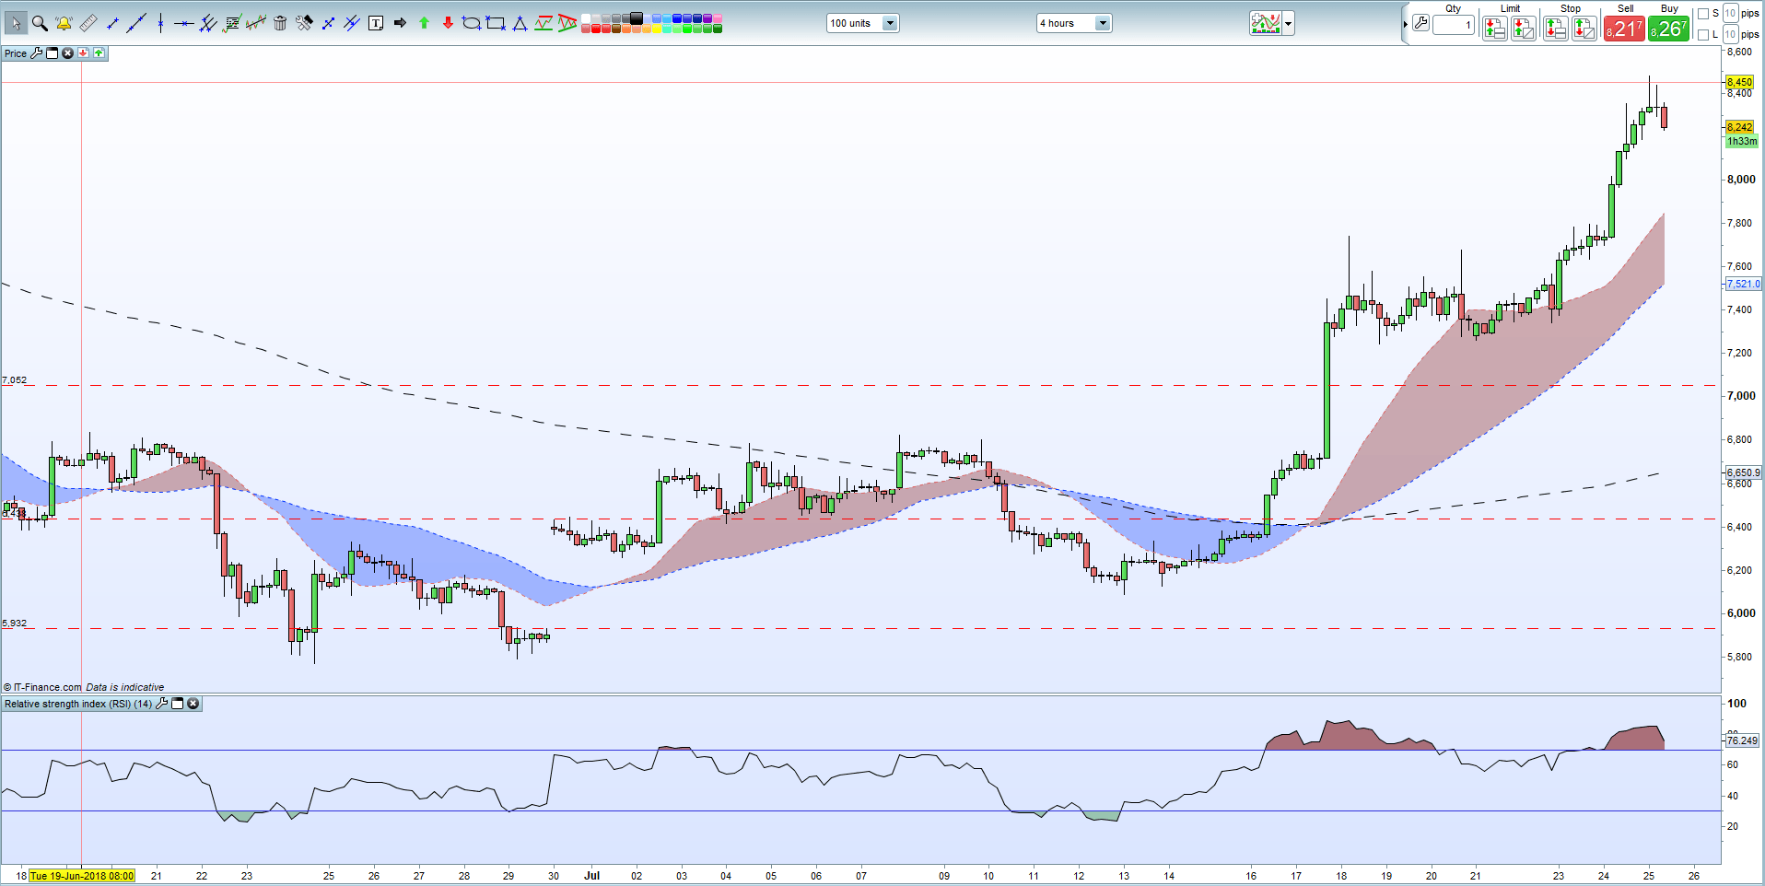Move Price panel up with green arrow
The image size is (1765, 886).
99,53
